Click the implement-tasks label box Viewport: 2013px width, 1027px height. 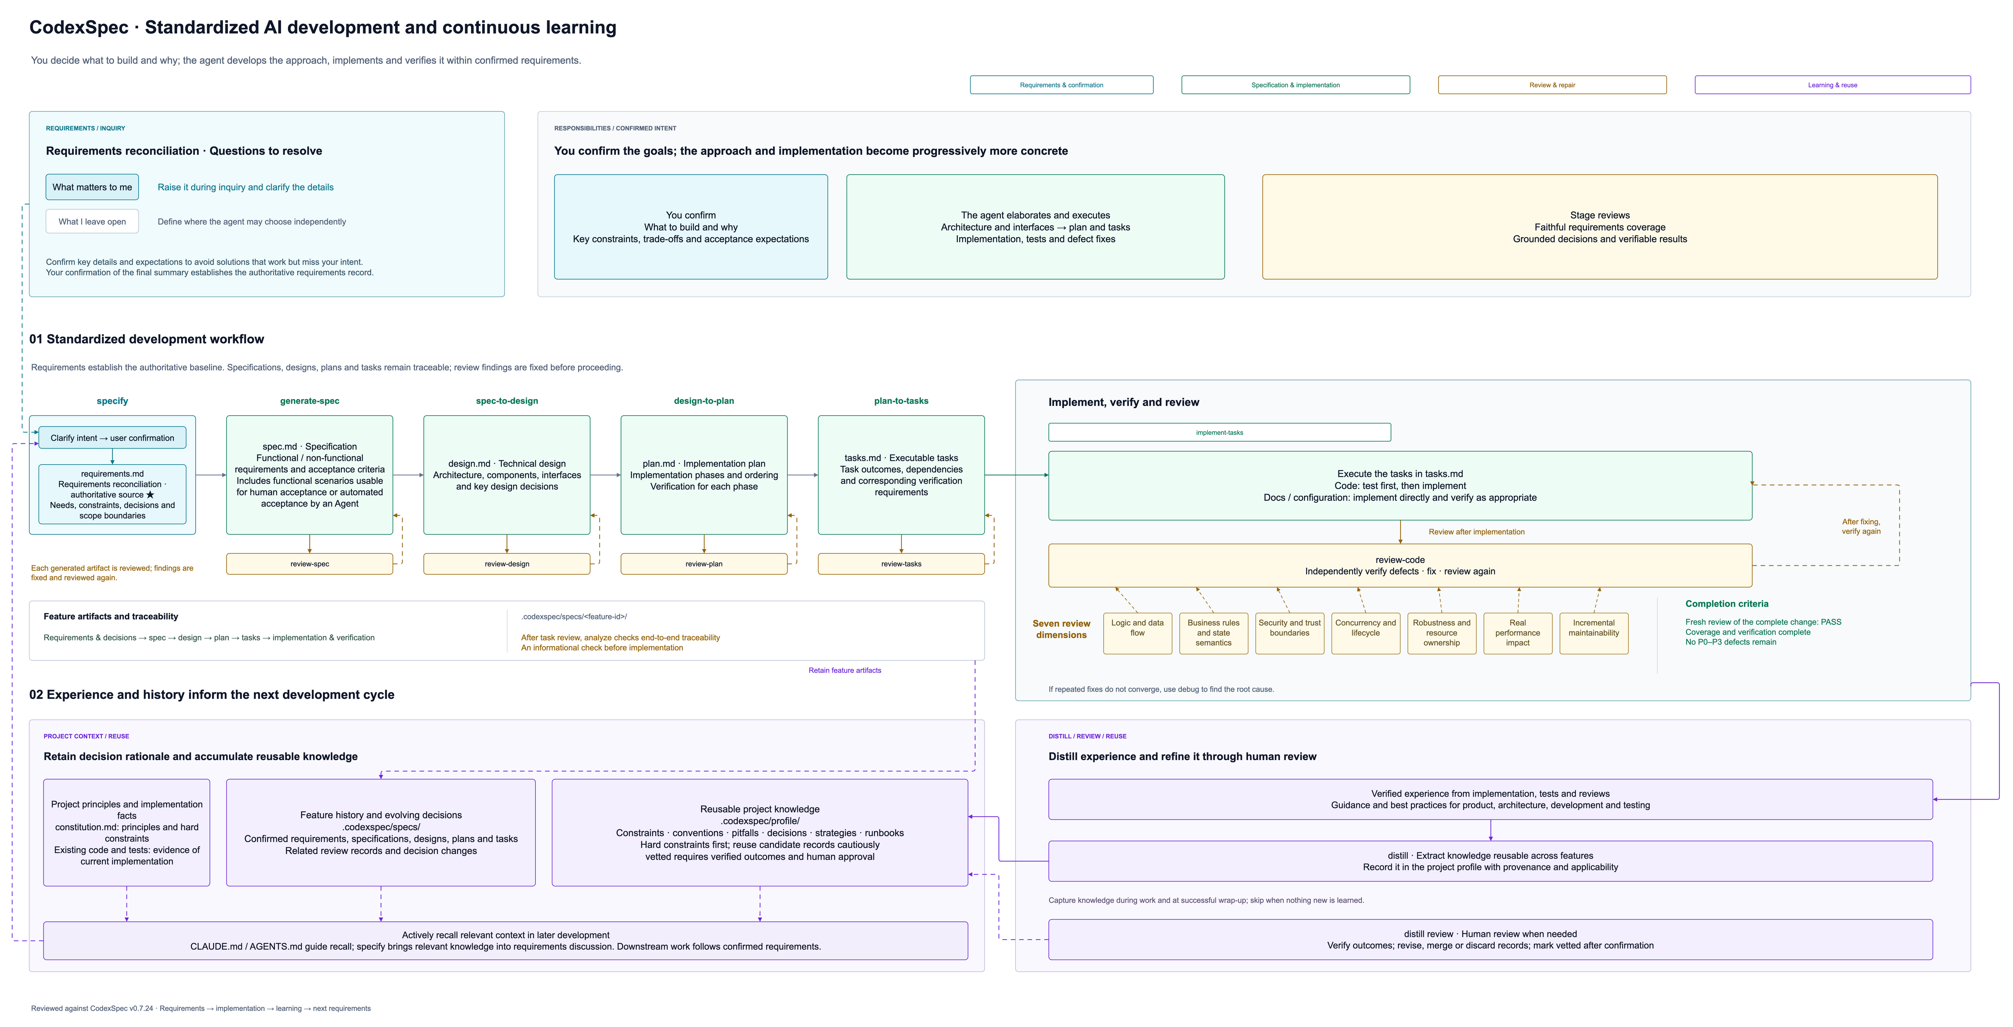point(1219,432)
